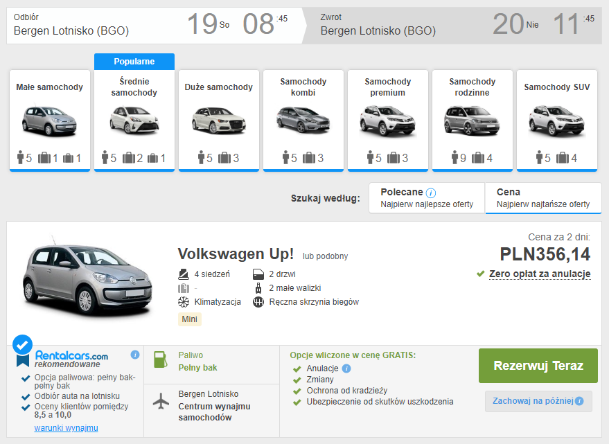
Task: Click the Zero opłat za anulacje link
Action: [540, 274]
